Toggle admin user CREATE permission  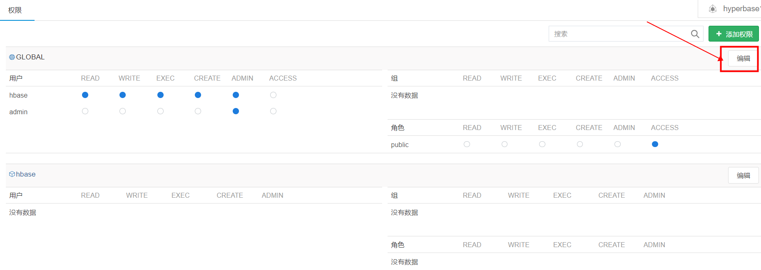coord(198,111)
